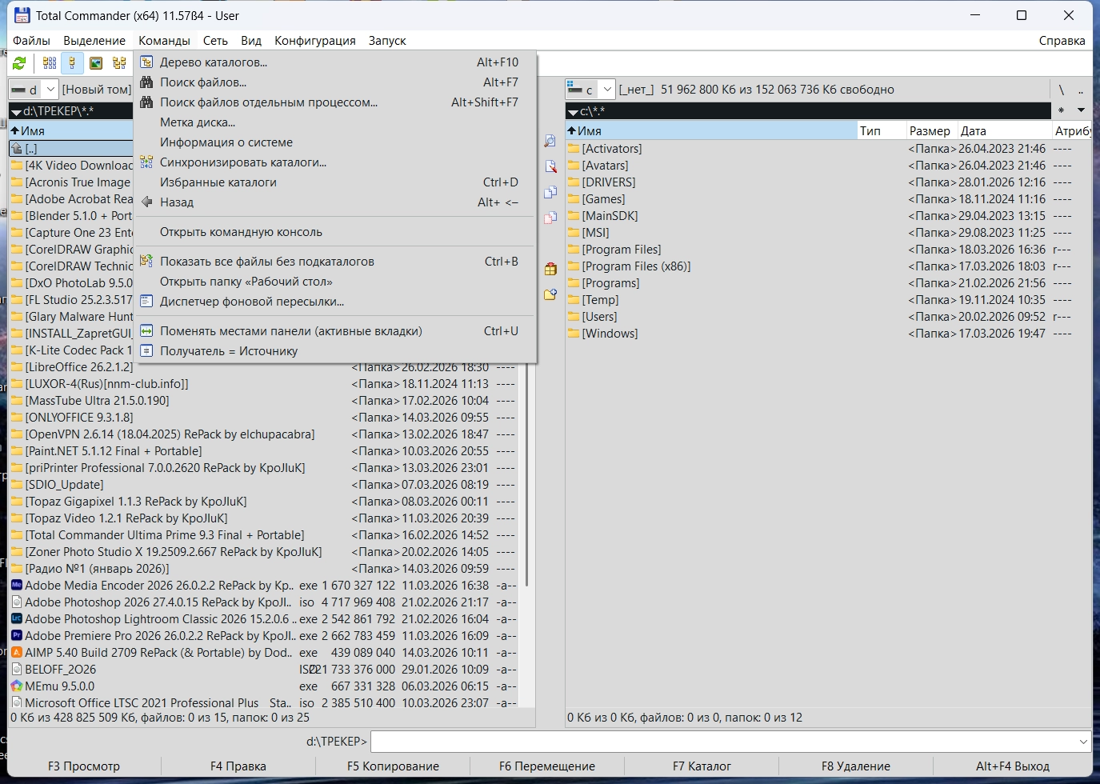Click the F5 Копирование button
Image resolution: width=1100 pixels, height=784 pixels.
(393, 766)
